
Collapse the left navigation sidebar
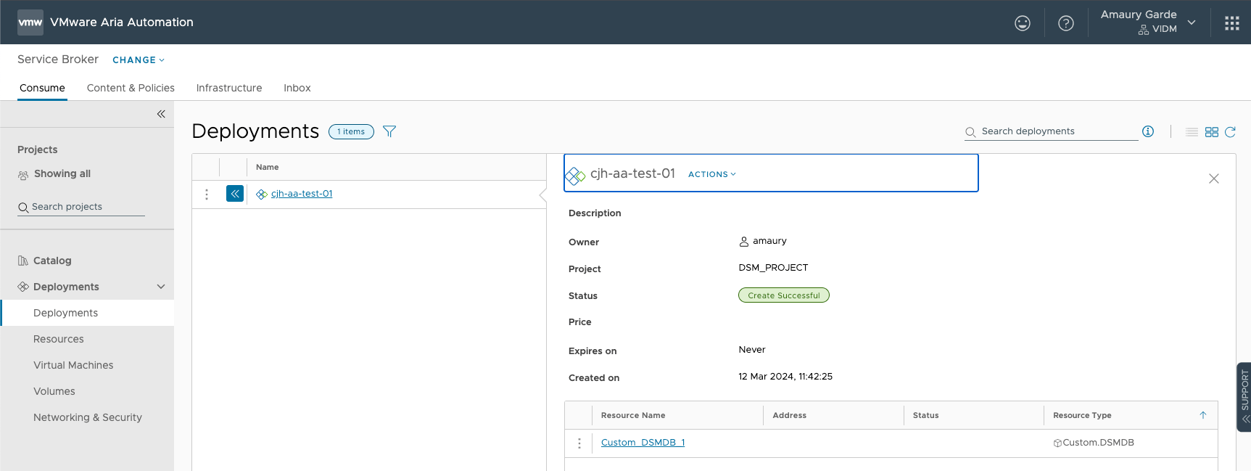point(161,114)
